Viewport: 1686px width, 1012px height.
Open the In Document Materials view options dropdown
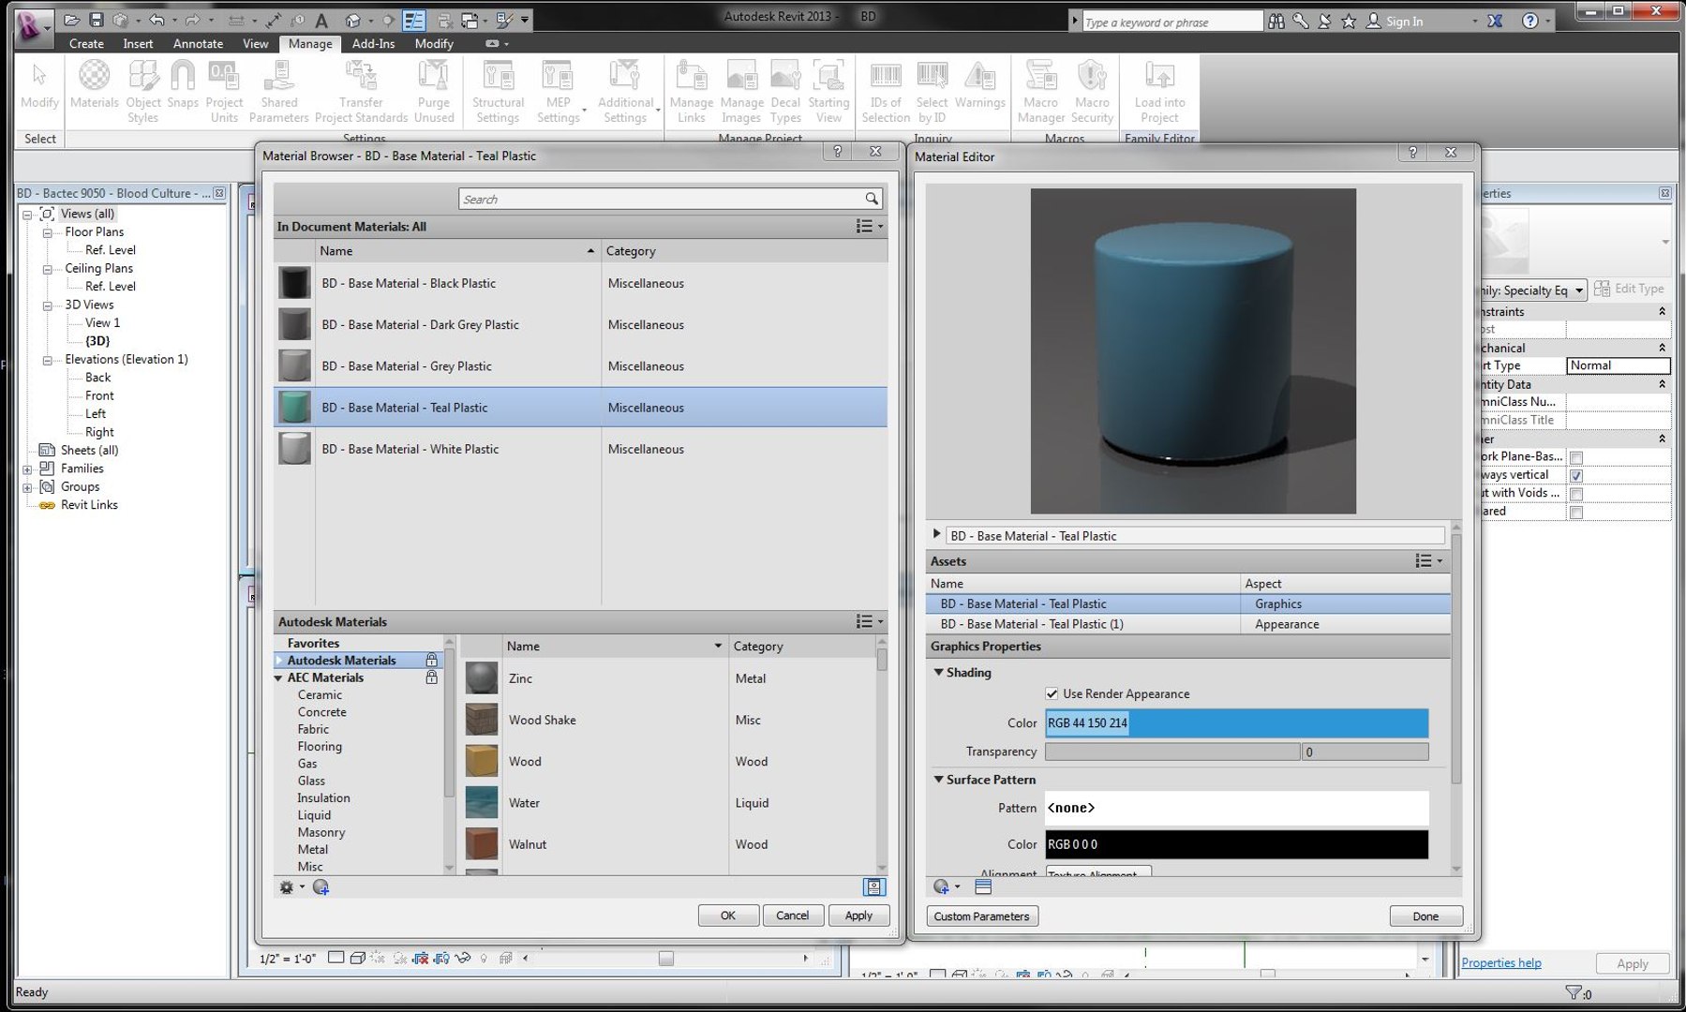coord(869,226)
